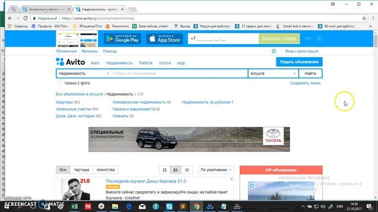Show more bookmarks chevron
Screen dimensions: 378x212
(x=370, y=26)
